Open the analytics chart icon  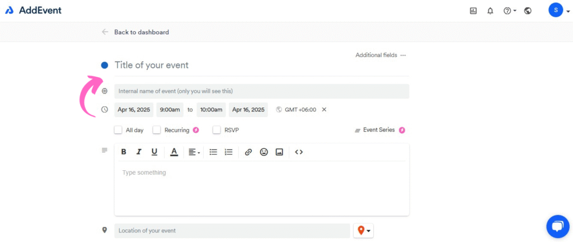pyautogui.click(x=473, y=11)
